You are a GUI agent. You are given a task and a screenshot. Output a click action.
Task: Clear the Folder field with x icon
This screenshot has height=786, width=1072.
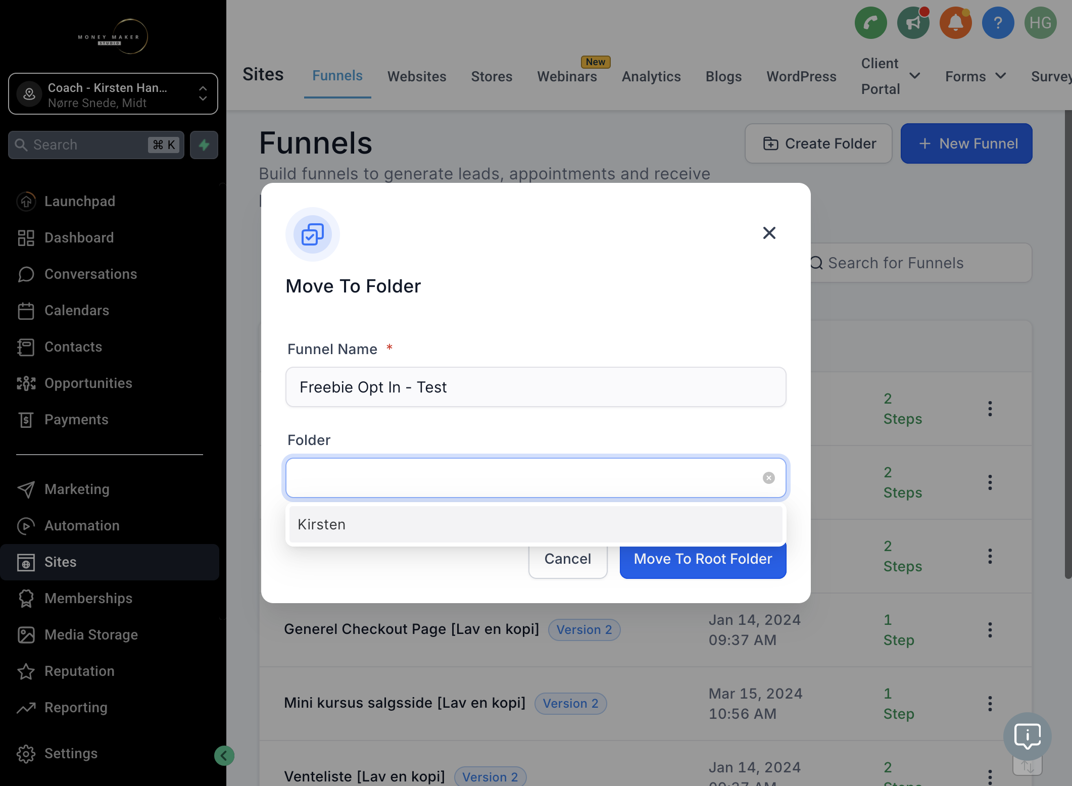768,478
